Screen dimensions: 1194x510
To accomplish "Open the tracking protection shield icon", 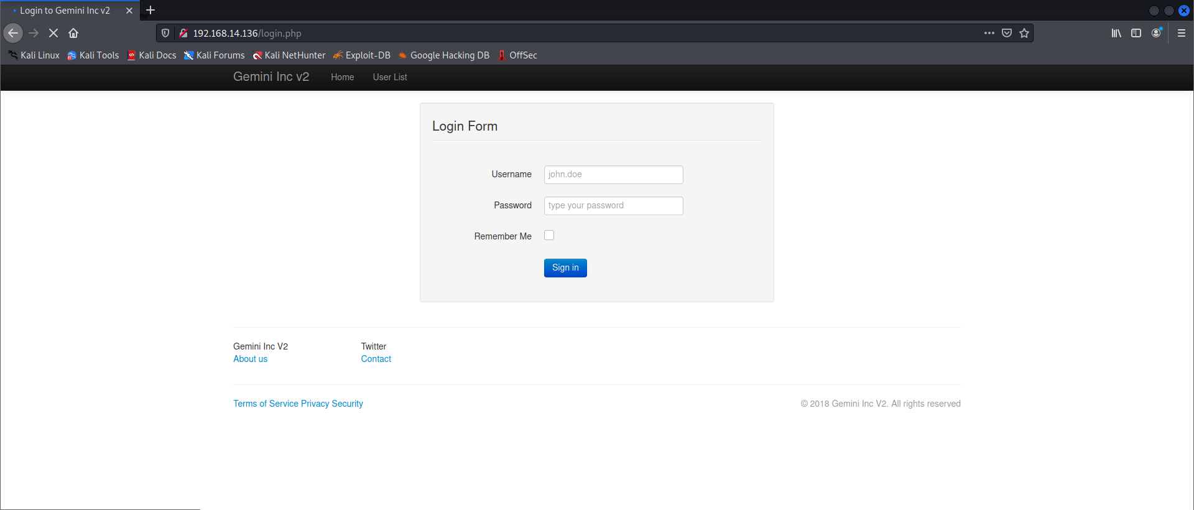I will coord(165,33).
